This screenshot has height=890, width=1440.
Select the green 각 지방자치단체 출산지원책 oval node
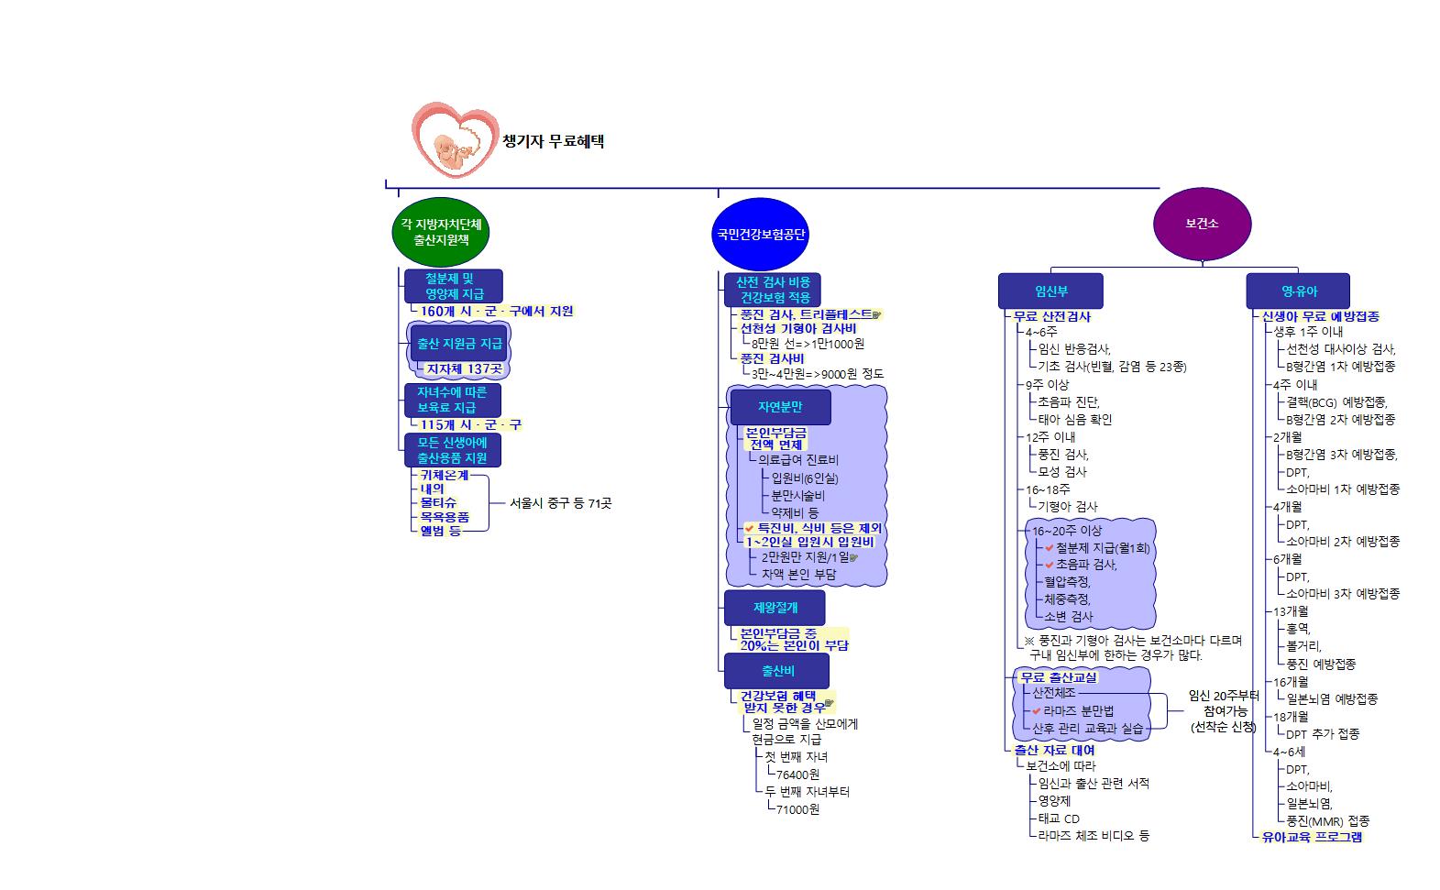tap(441, 232)
